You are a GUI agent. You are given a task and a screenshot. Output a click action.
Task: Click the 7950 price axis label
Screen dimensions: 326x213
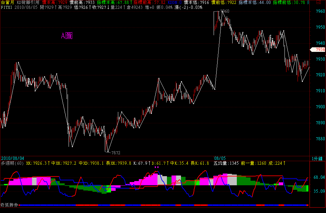click(x=320, y=27)
